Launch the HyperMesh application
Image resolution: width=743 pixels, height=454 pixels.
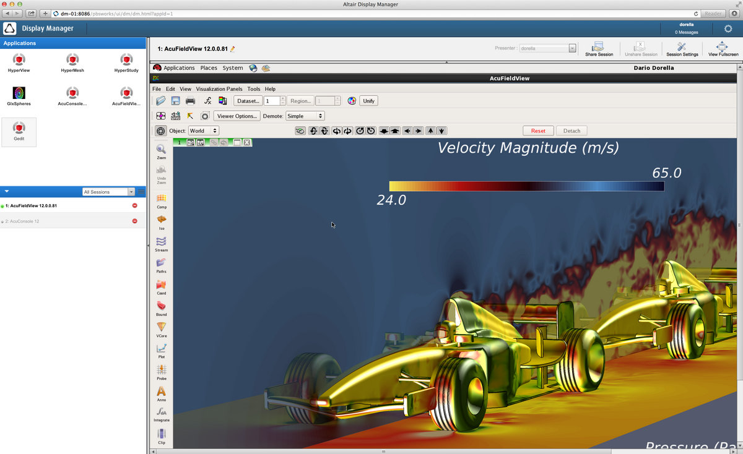pos(72,63)
